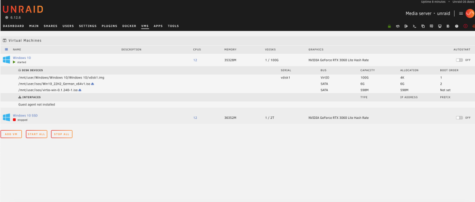Click the ADD VM button

click(x=11, y=134)
